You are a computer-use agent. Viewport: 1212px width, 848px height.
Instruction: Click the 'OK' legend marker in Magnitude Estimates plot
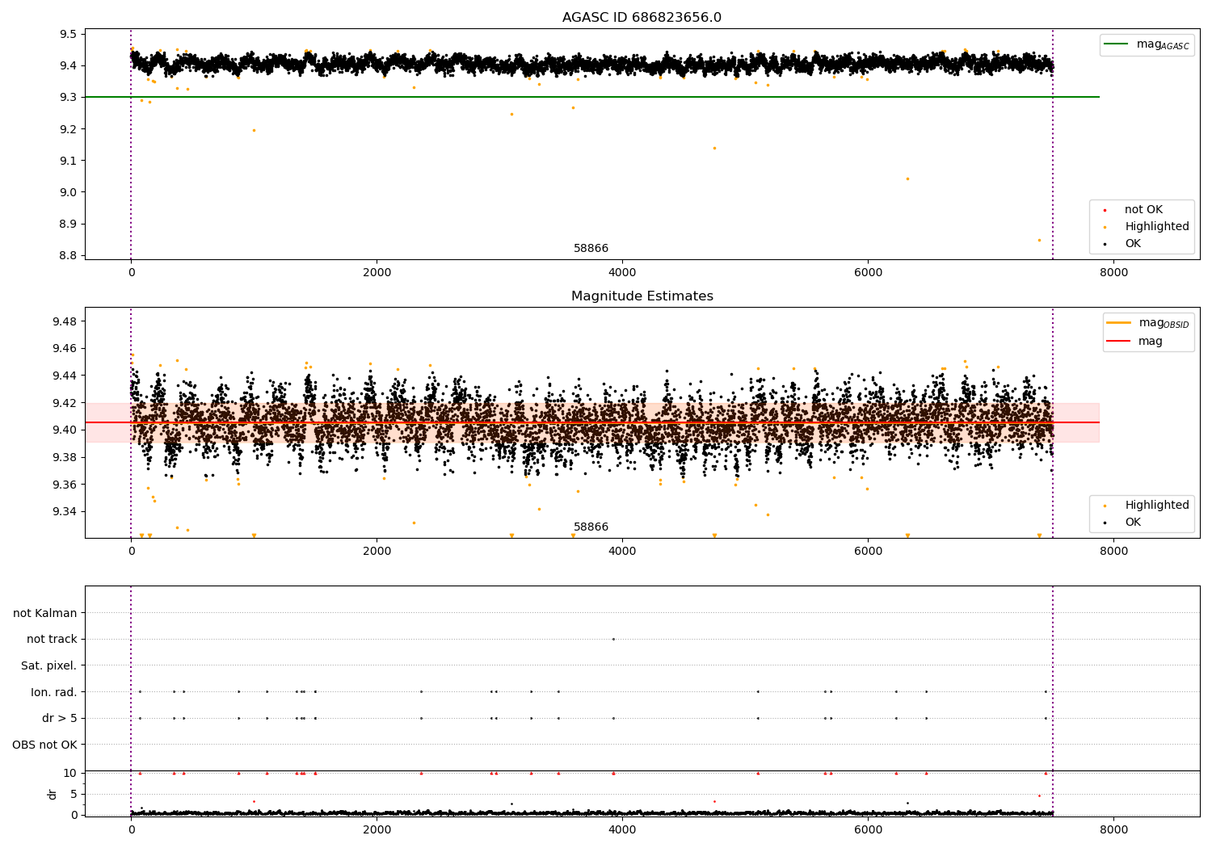[1105, 523]
